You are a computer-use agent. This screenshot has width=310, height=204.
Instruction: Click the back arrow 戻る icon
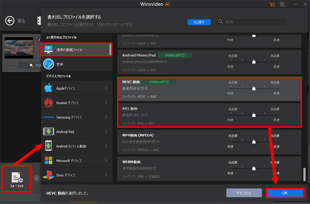(x=9, y=21)
